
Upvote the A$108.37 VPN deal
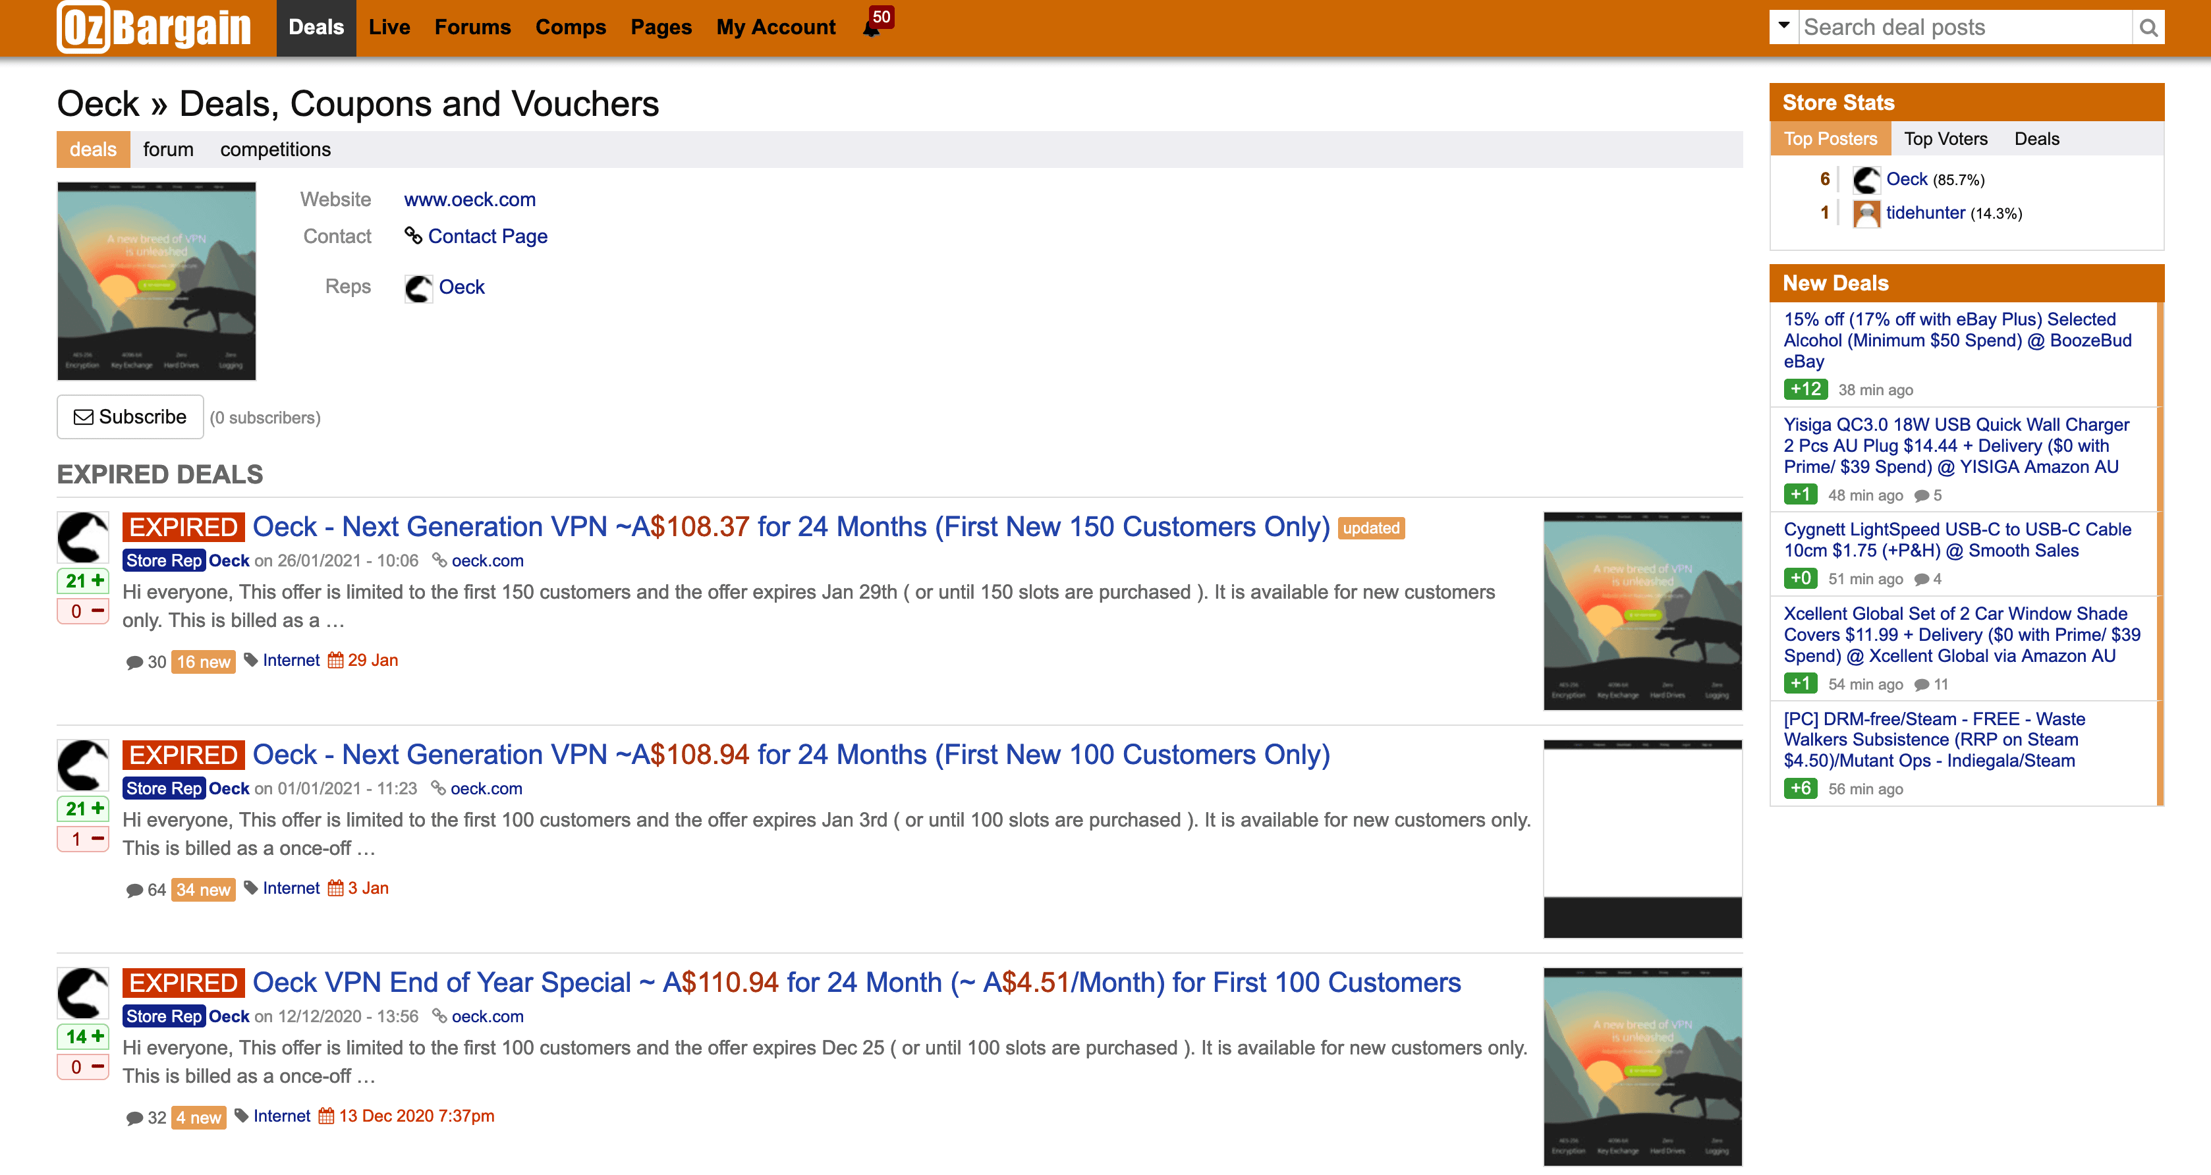[84, 581]
